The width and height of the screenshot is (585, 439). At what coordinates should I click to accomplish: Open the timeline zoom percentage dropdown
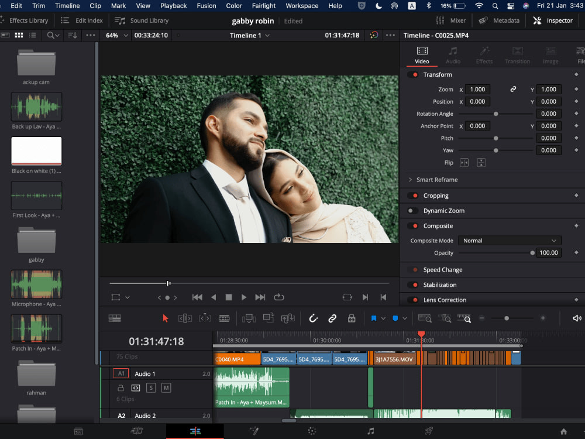click(x=117, y=35)
